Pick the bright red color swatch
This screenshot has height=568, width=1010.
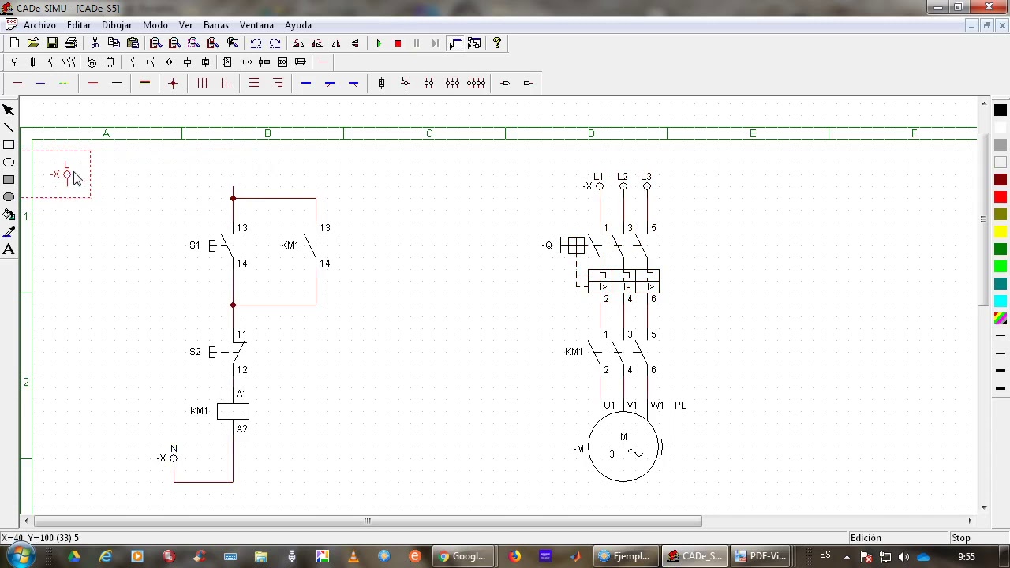[1001, 197]
